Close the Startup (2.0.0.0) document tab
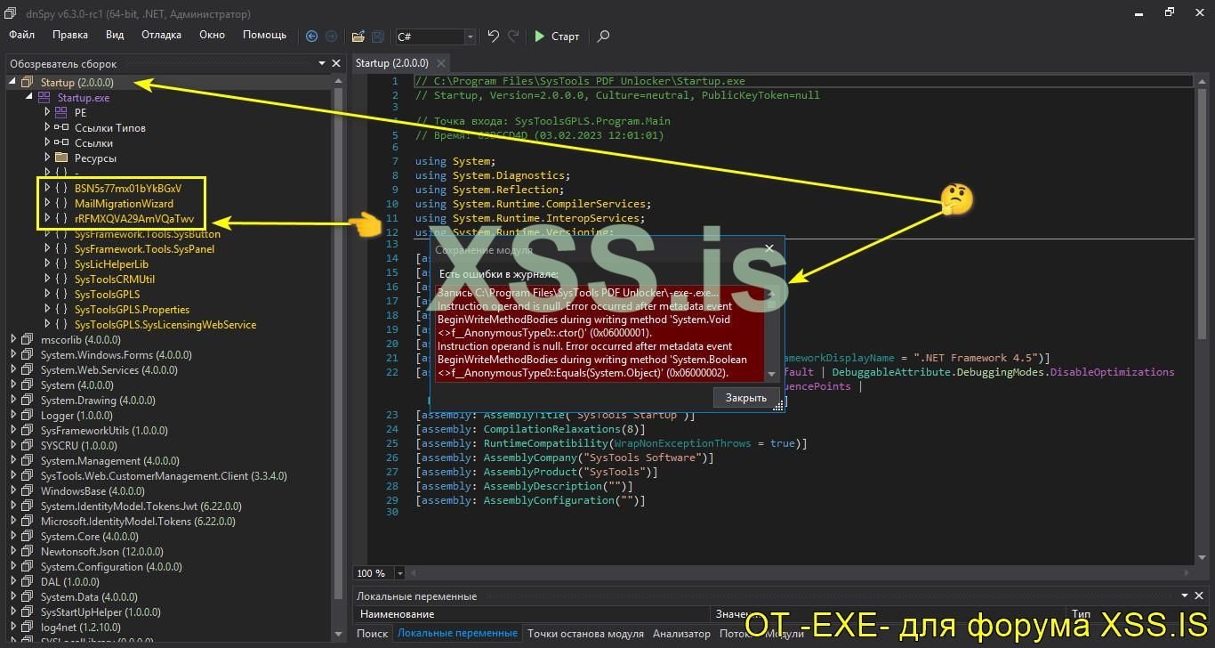1215x648 pixels. (x=440, y=63)
